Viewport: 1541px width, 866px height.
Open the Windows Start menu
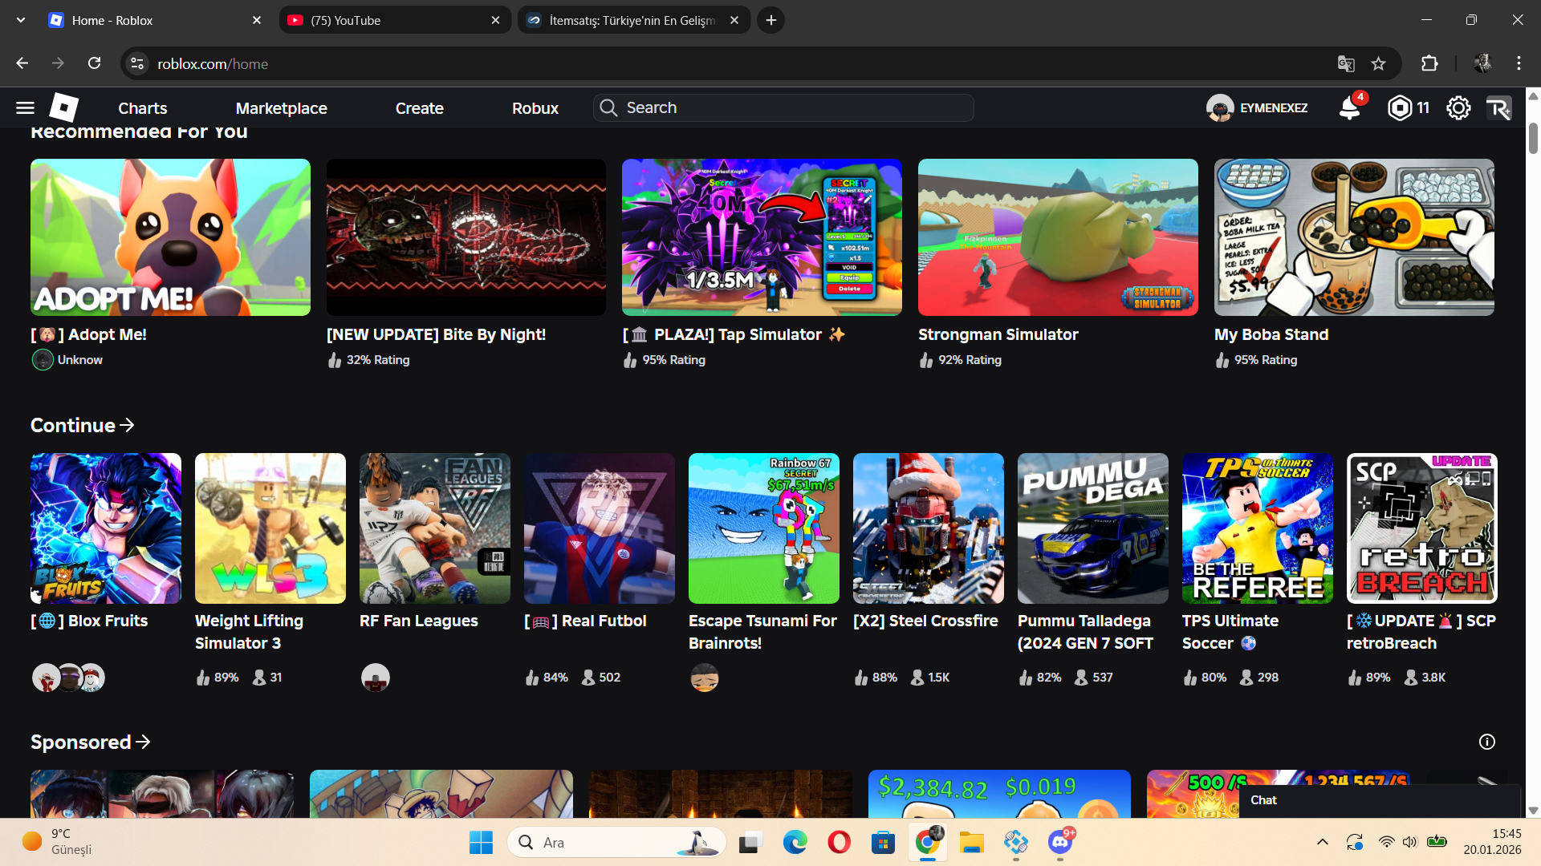point(481,842)
